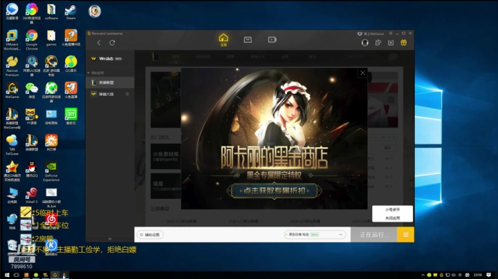Viewport: 498px width, 279px height.
Task: Open the WeGame hamburger menu in title bar
Action: point(391,33)
